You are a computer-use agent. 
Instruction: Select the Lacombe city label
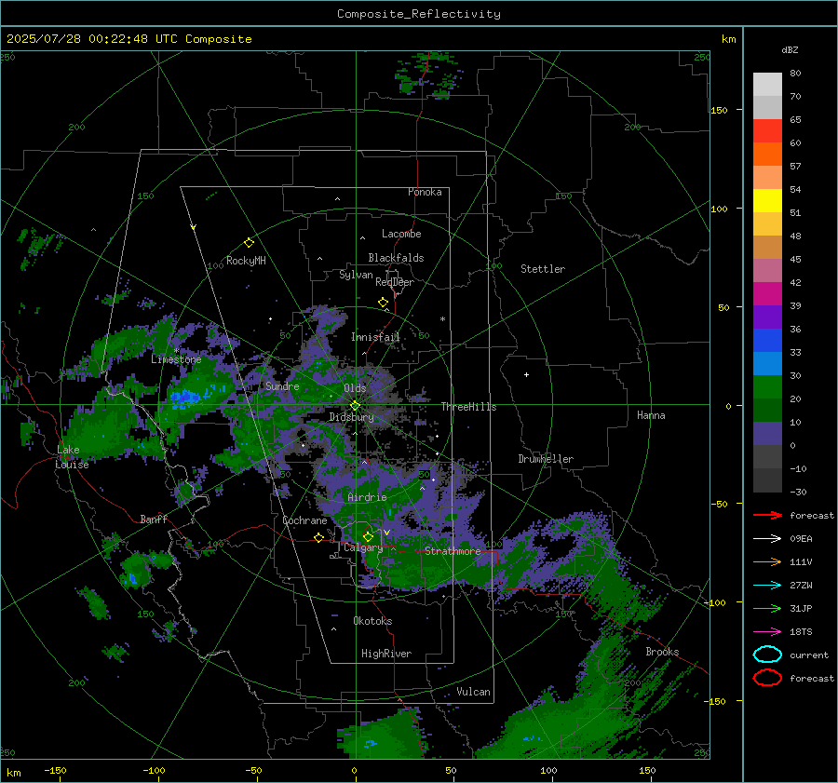(401, 234)
